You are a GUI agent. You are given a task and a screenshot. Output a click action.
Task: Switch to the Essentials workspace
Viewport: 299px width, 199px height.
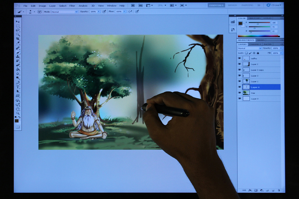[216, 5]
